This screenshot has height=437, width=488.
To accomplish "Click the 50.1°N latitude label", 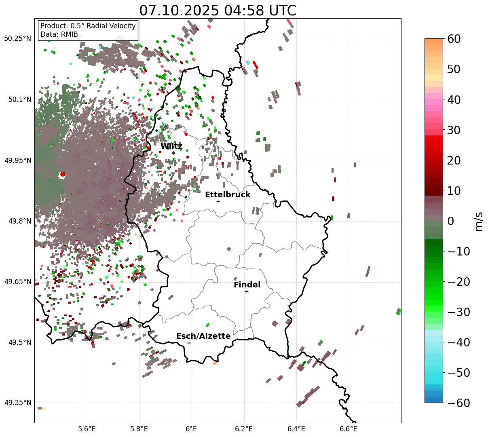I will tap(19, 99).
